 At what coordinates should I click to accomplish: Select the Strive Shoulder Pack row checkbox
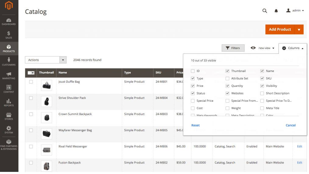click(31, 98)
